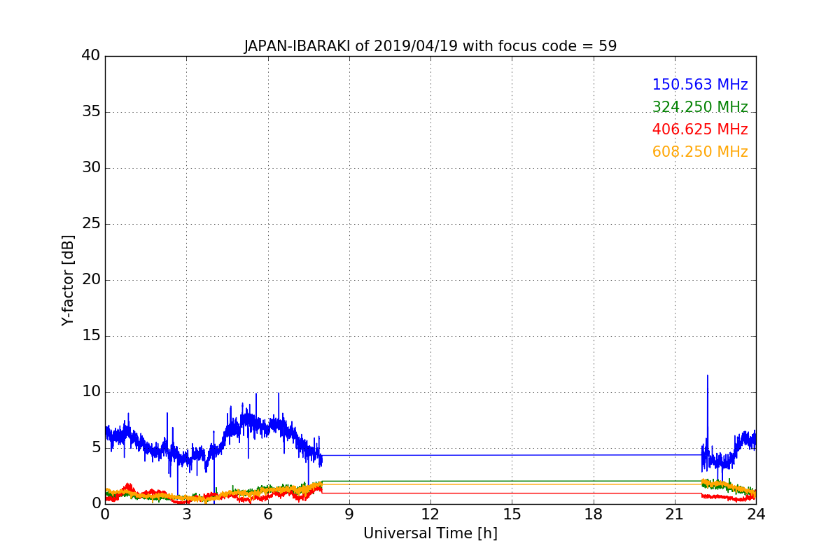The image size is (840, 560).
Task: Select the blue 150.563 MHz legend label
Action: (x=700, y=85)
